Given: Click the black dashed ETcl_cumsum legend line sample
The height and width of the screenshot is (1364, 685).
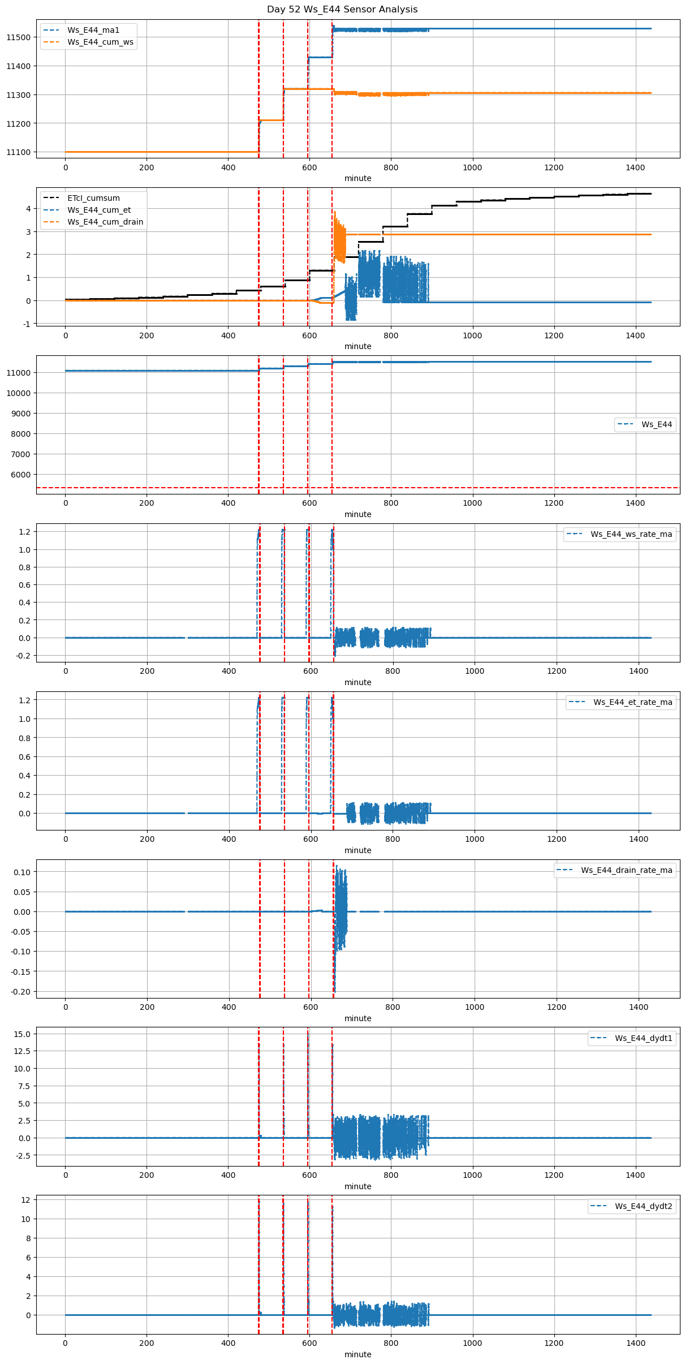Looking at the screenshot, I should click(x=51, y=198).
